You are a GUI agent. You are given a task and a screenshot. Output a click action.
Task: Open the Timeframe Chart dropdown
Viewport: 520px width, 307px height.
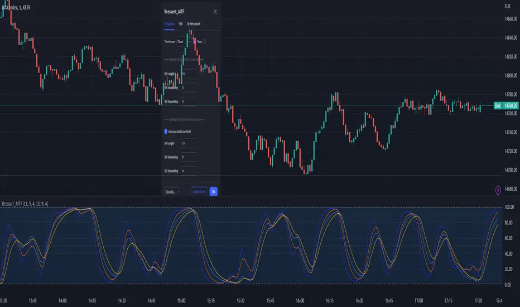182,41
